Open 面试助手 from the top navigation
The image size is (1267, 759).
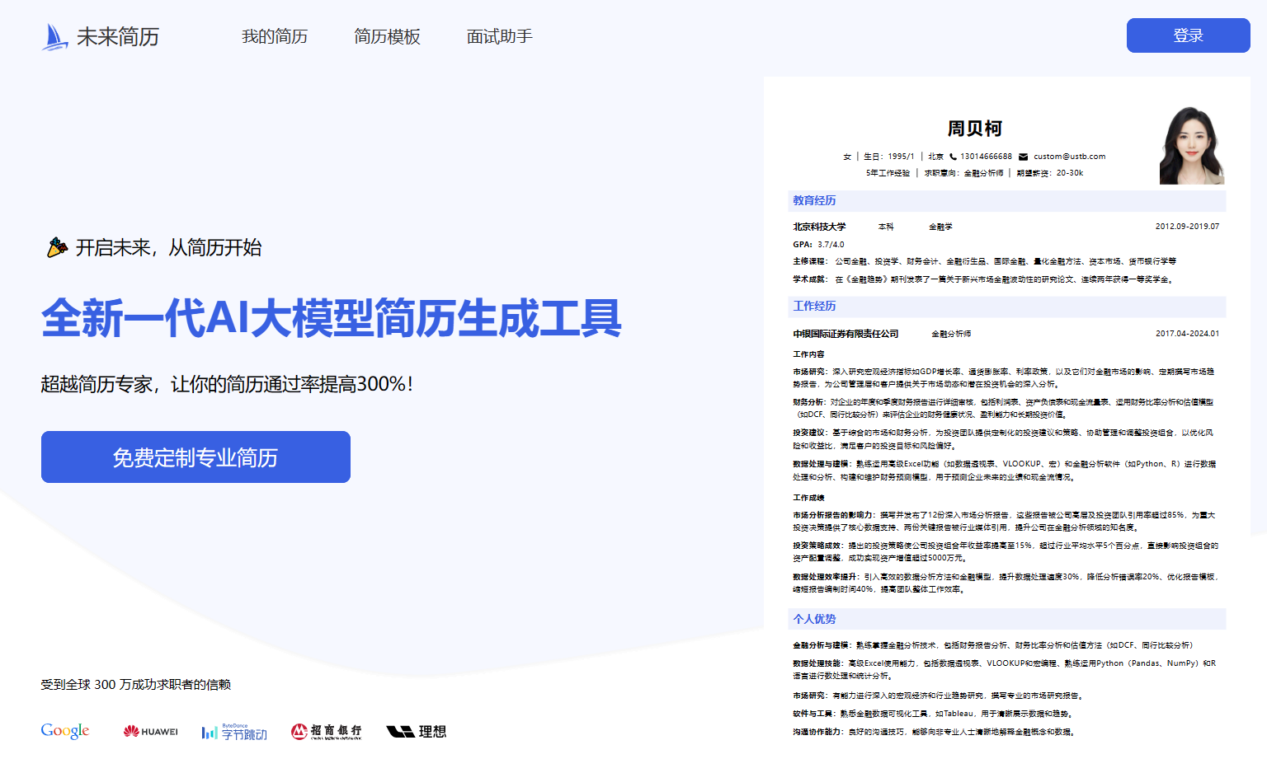click(499, 36)
